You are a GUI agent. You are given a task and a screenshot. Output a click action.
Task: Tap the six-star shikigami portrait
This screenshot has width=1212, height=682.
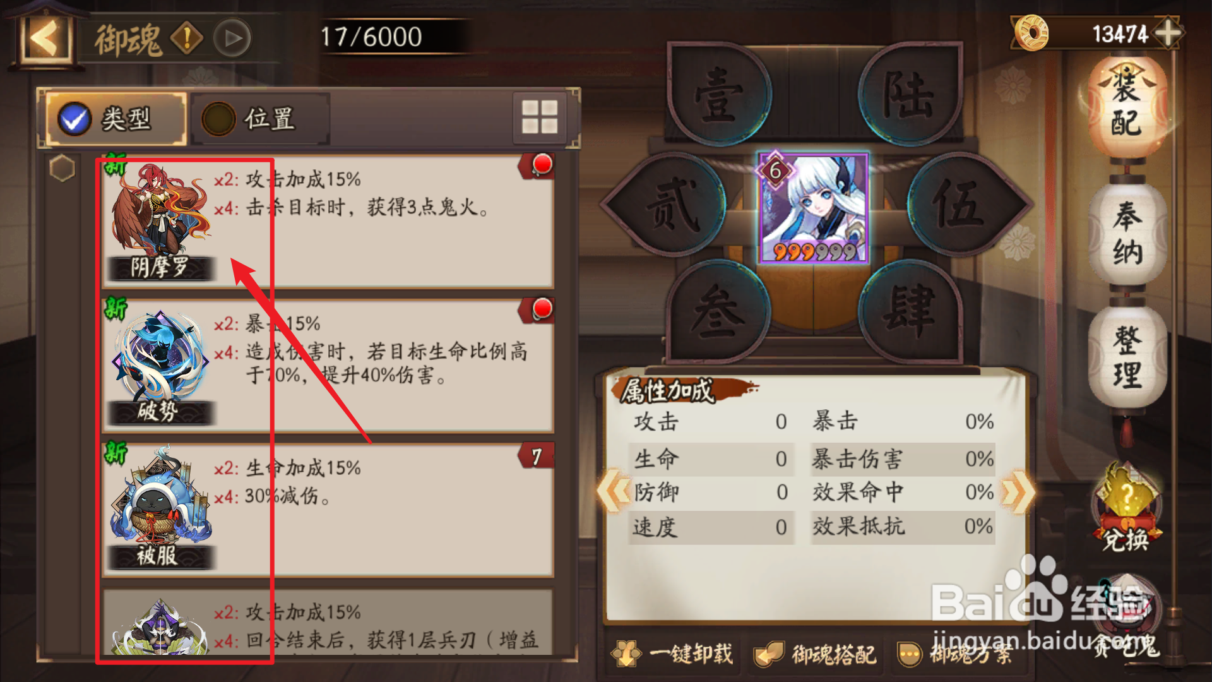coord(814,208)
